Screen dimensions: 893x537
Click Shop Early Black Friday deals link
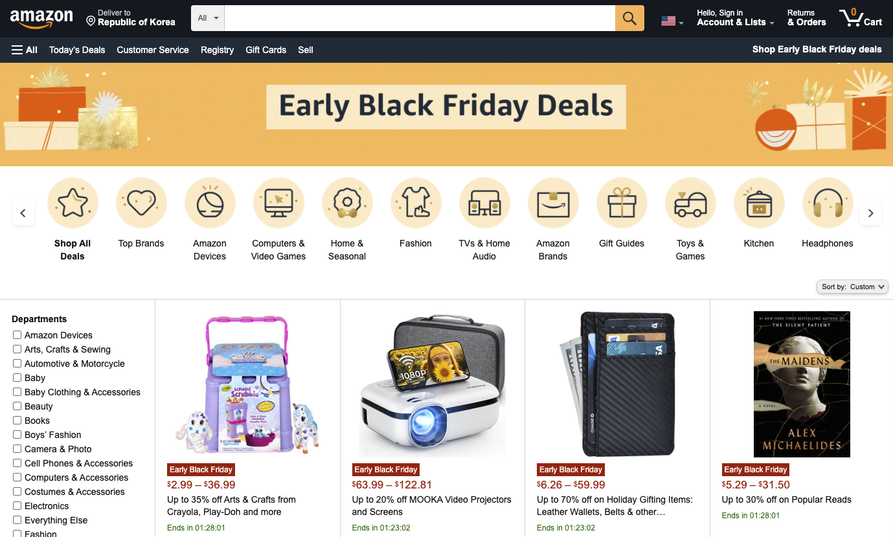pos(817,49)
